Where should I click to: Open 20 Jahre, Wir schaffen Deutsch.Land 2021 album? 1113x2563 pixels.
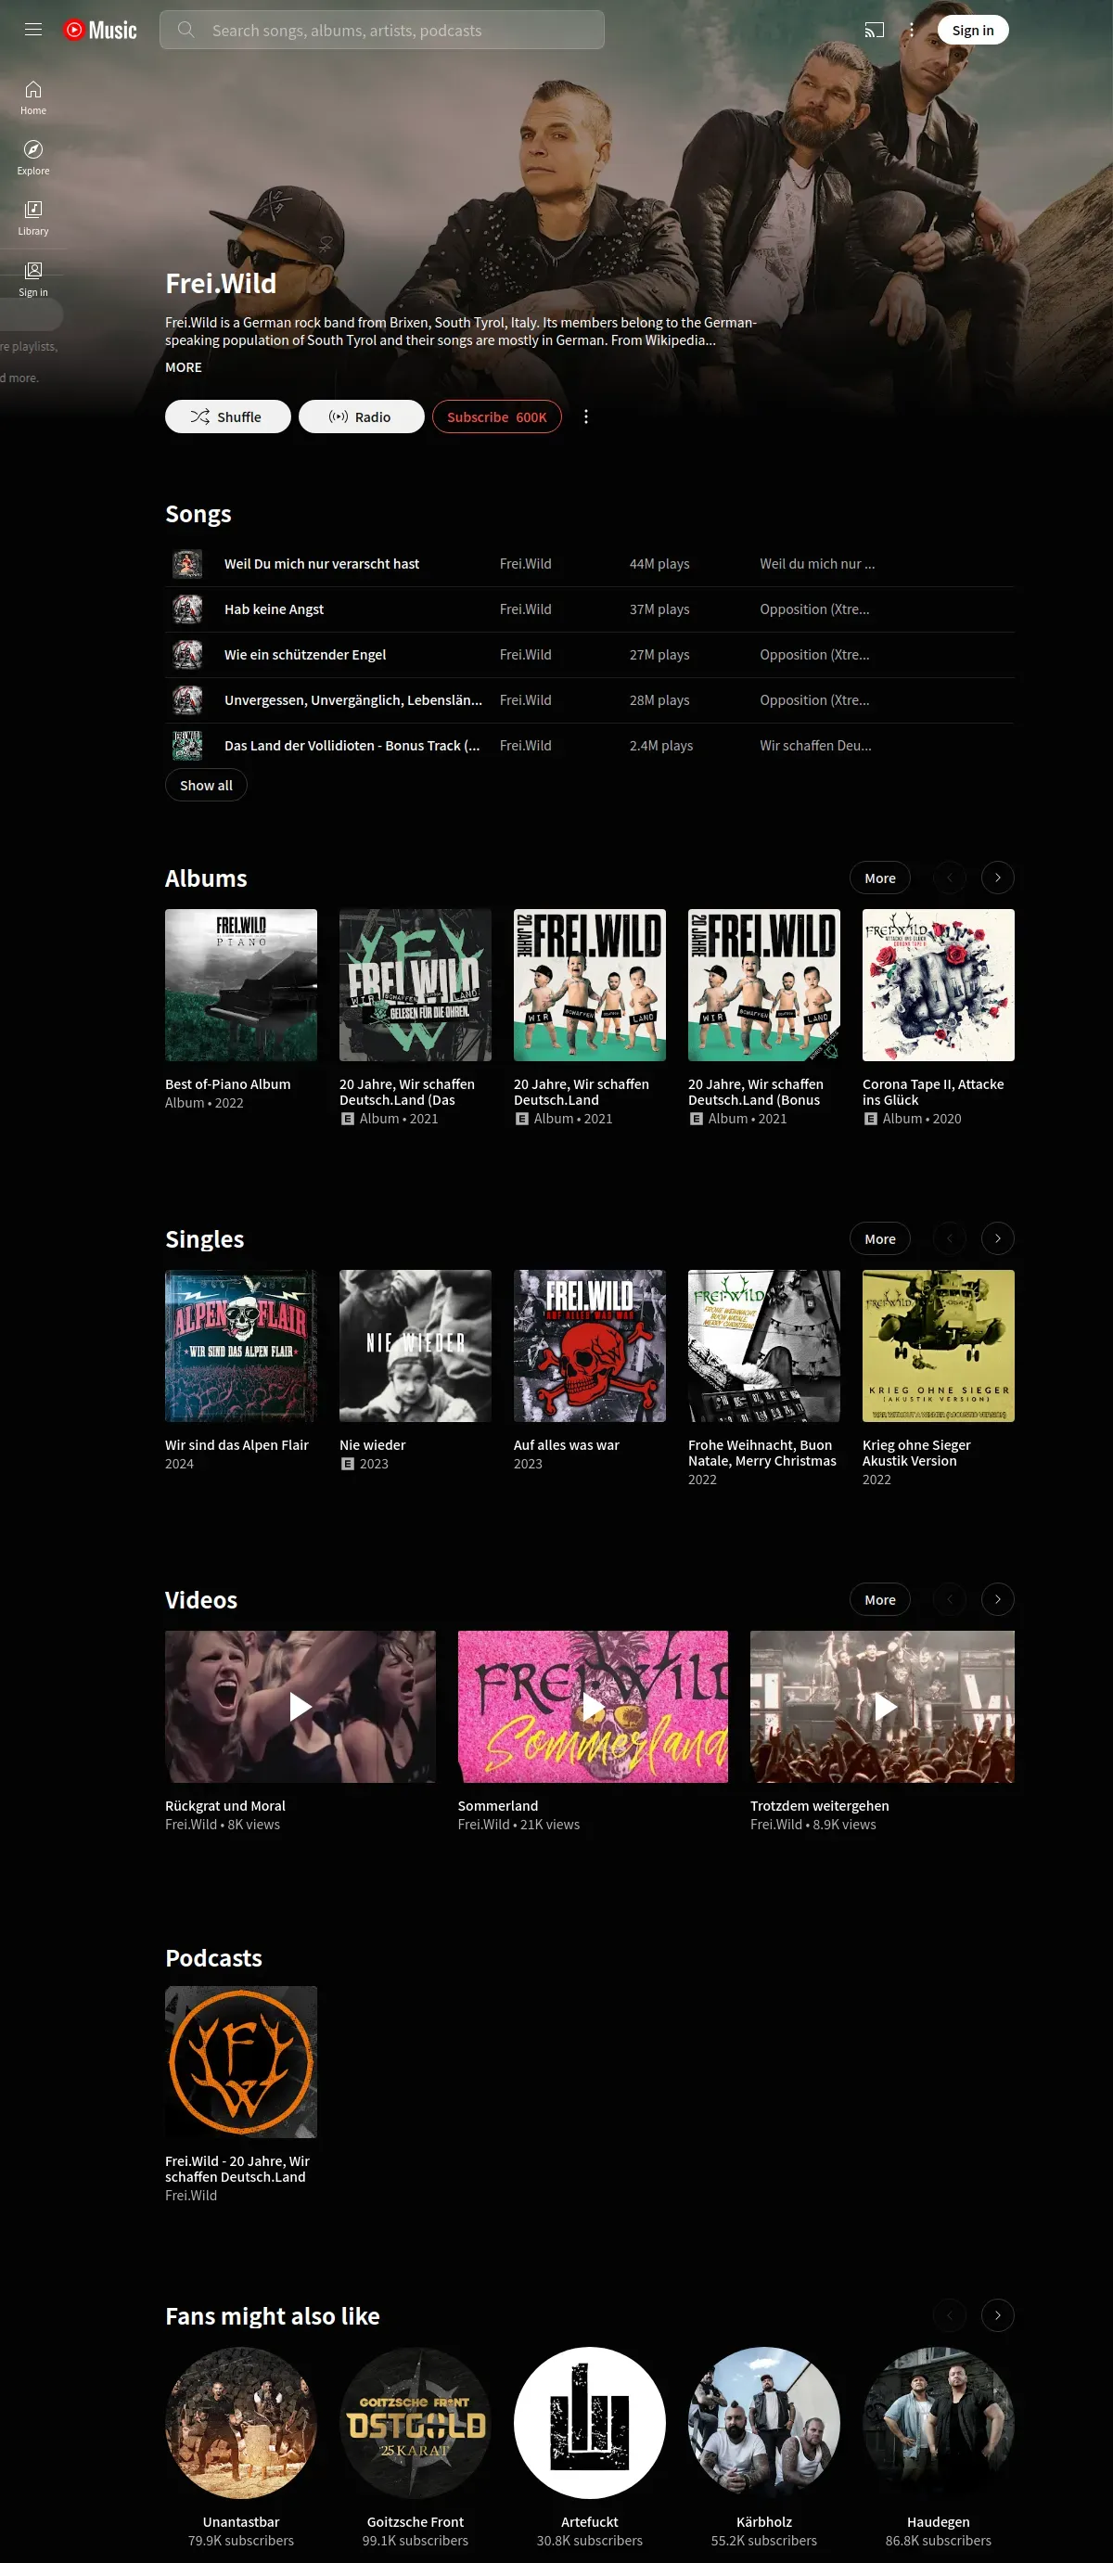point(589,985)
